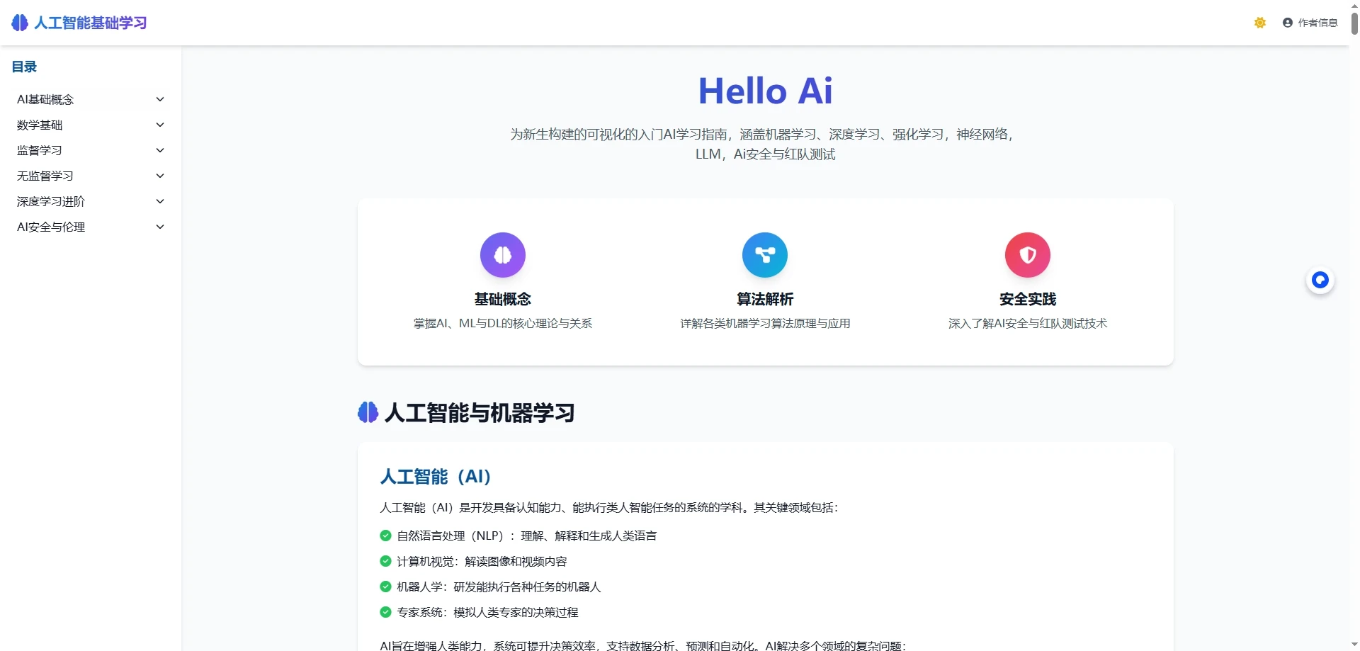1360x651 pixels.
Task: Click the green check beside 计算机视觉
Action: [385, 561]
